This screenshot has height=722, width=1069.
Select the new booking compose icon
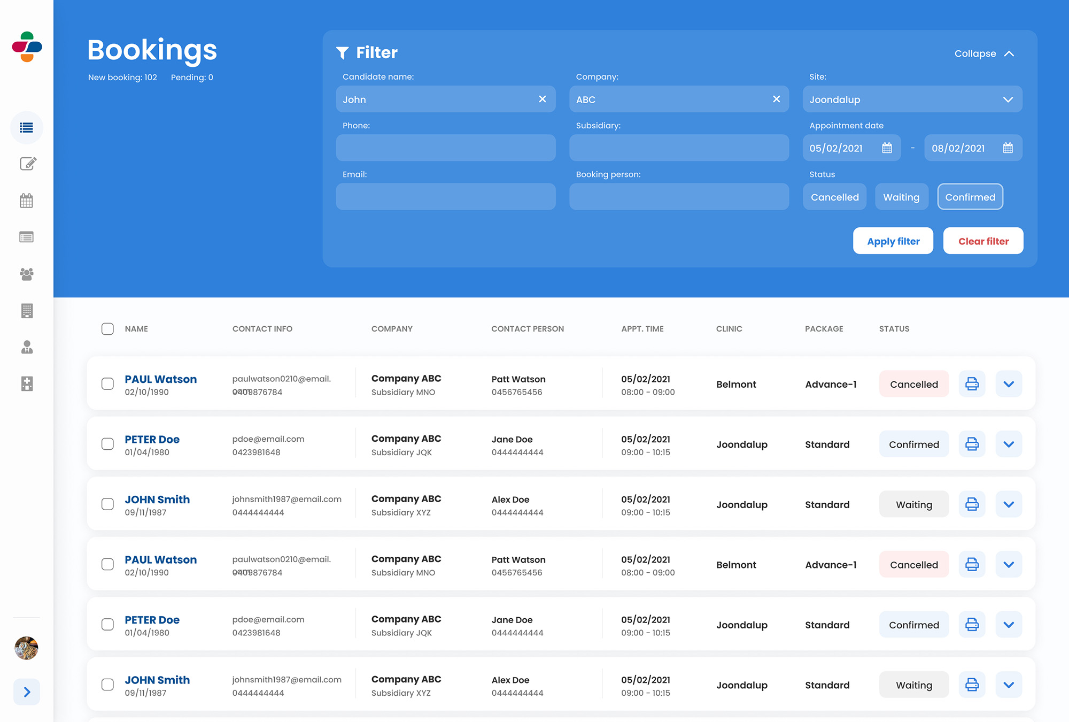pos(27,164)
